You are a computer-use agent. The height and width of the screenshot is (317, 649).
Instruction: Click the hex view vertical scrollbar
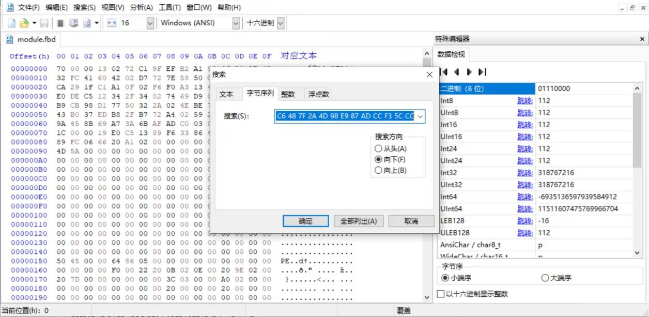coord(427,176)
